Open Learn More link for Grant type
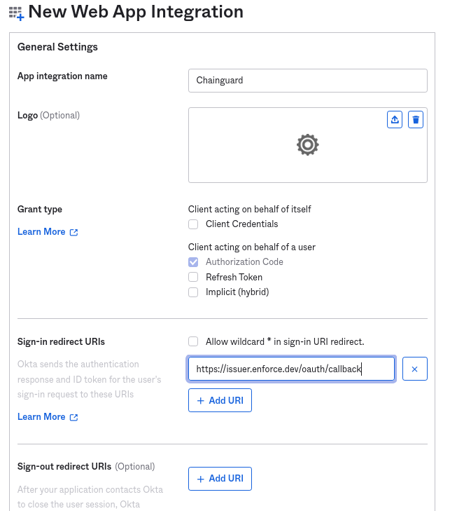Screen dimensions: 450x511 tap(41, 232)
